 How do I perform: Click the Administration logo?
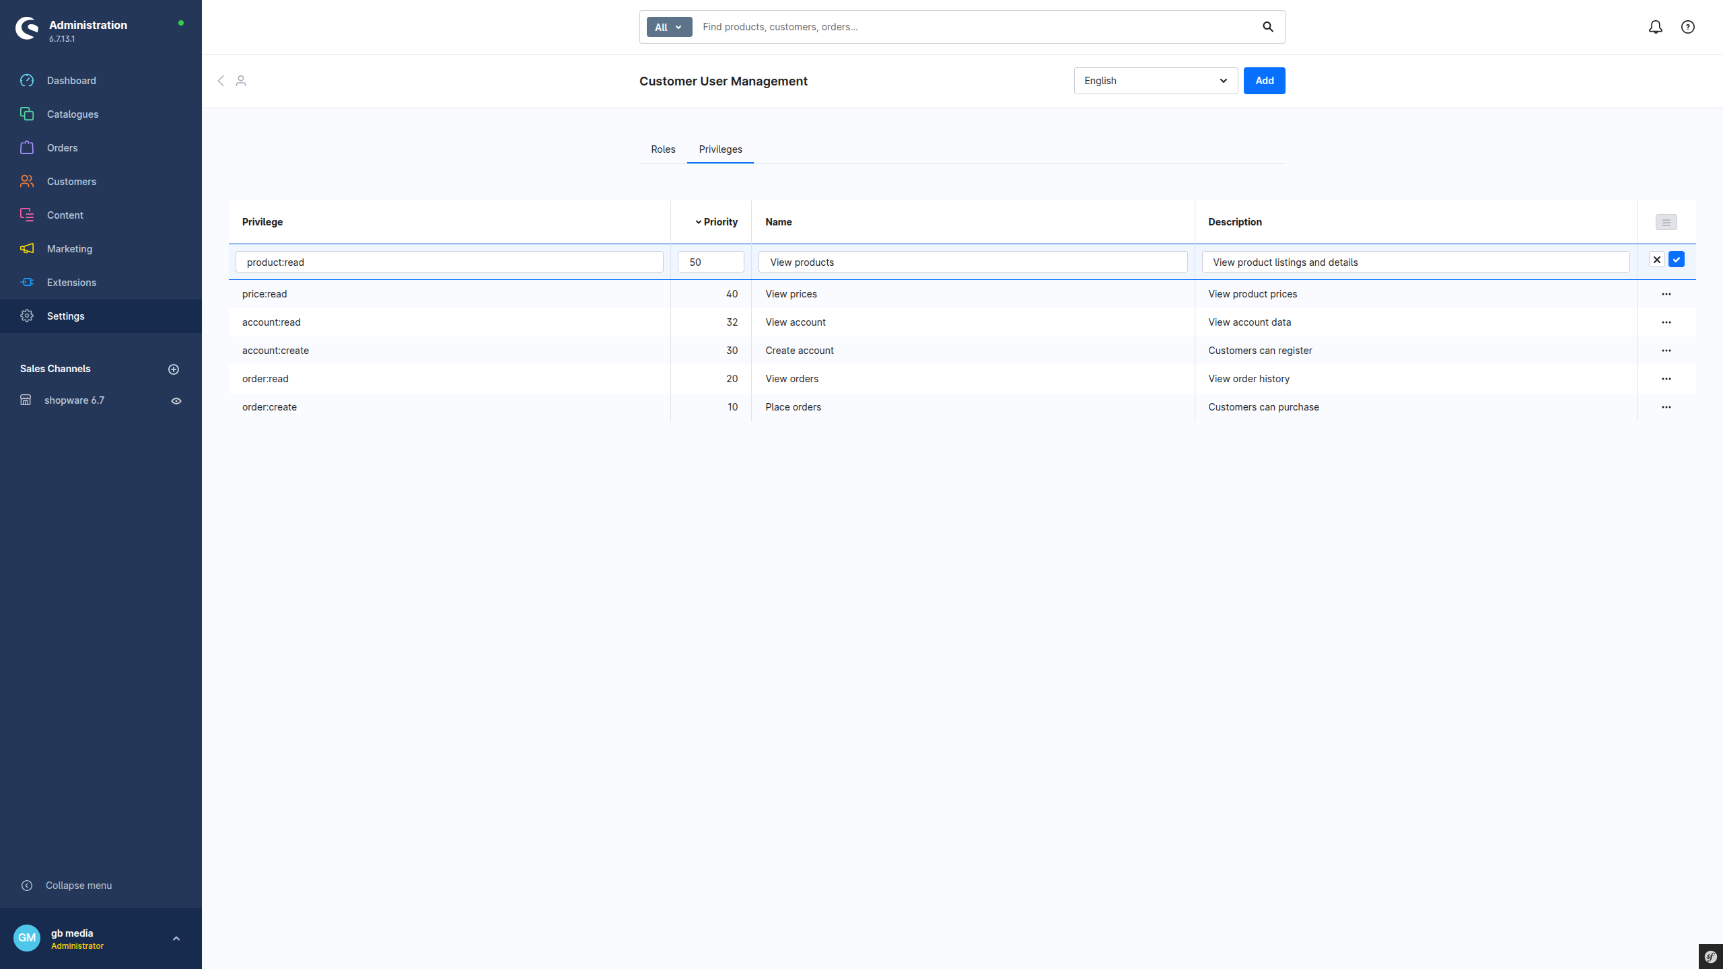(27, 28)
